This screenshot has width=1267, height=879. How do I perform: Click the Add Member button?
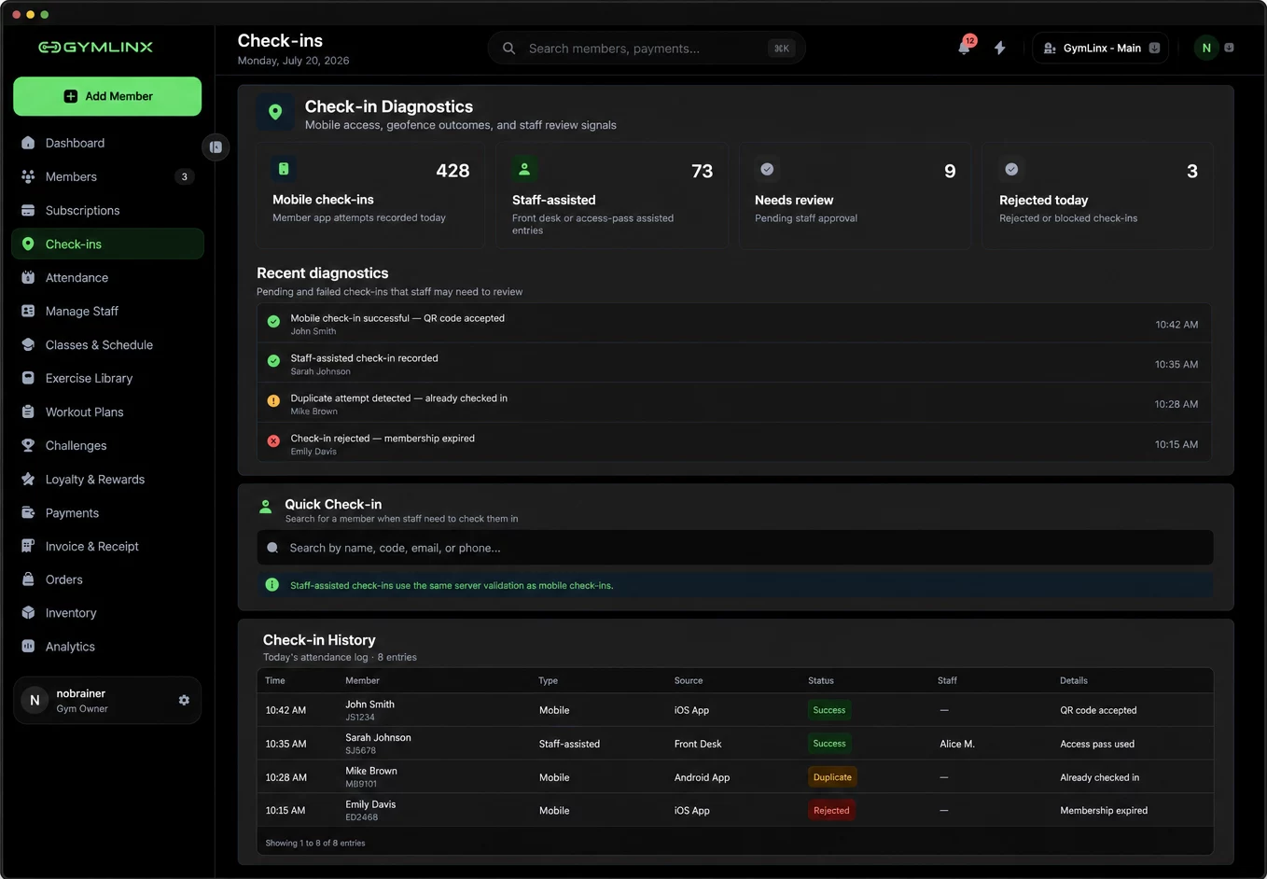pyautogui.click(x=107, y=96)
